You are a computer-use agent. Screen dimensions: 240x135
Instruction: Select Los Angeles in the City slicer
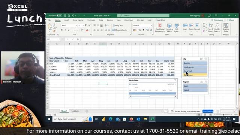click(195, 67)
